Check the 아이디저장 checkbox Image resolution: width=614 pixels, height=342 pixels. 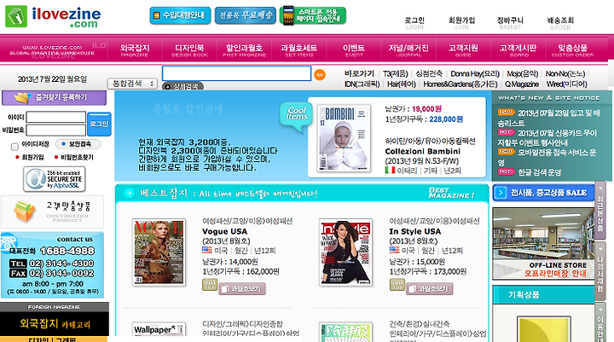tap(14, 147)
